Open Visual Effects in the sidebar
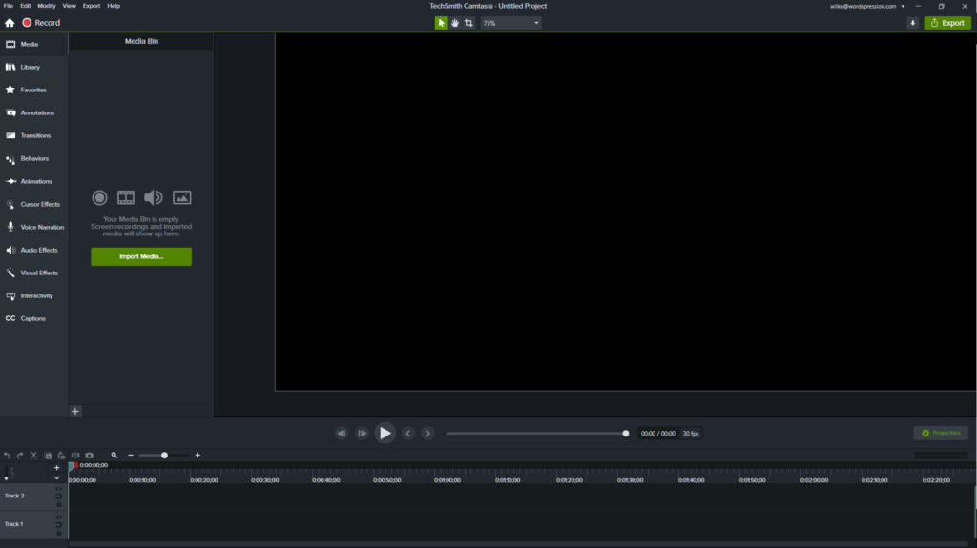 (33, 273)
